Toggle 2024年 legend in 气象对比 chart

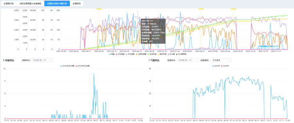click(x=225, y=66)
